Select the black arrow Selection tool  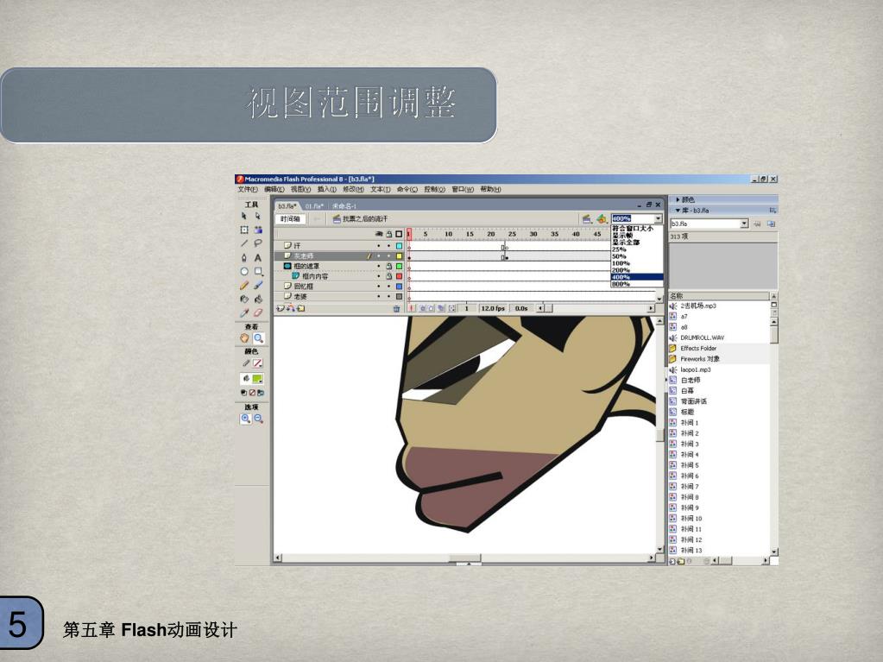pos(243,216)
